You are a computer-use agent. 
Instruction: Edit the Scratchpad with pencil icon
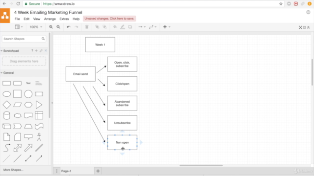[41, 51]
